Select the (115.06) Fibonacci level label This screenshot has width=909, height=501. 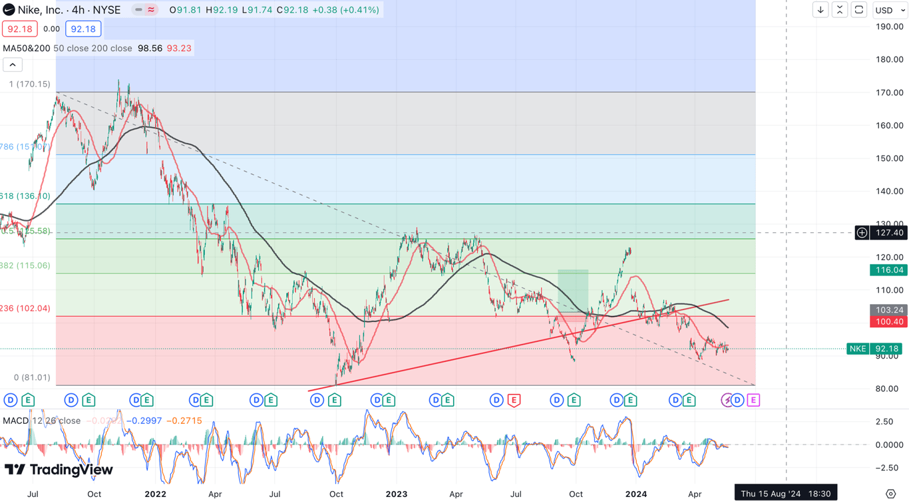pyautogui.click(x=25, y=265)
